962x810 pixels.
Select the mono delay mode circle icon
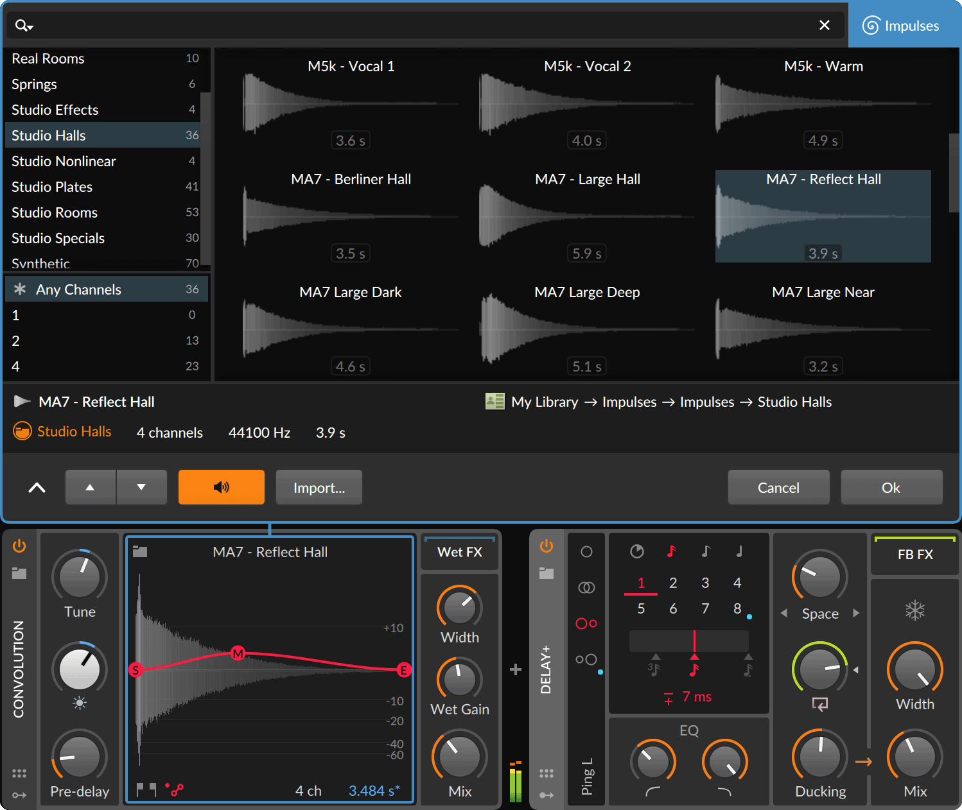pos(586,551)
